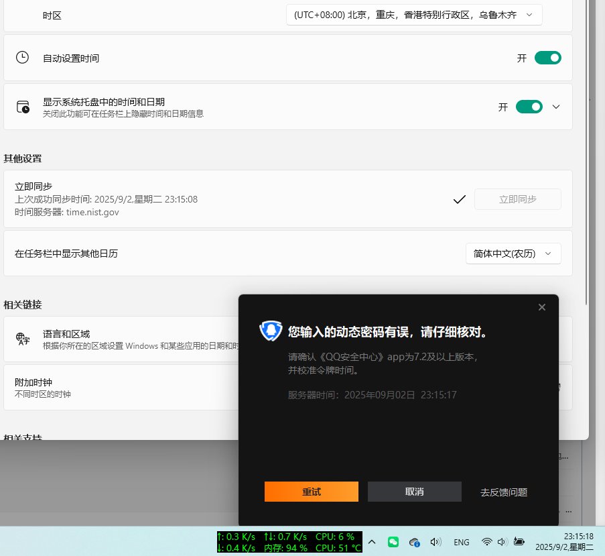605x556 pixels.
Task: Click the battery icon in system tray
Action: pos(519,542)
